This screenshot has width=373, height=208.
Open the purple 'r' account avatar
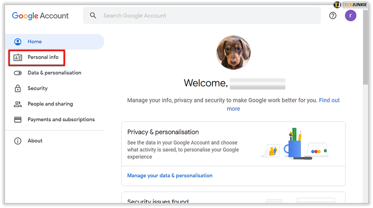(x=350, y=16)
